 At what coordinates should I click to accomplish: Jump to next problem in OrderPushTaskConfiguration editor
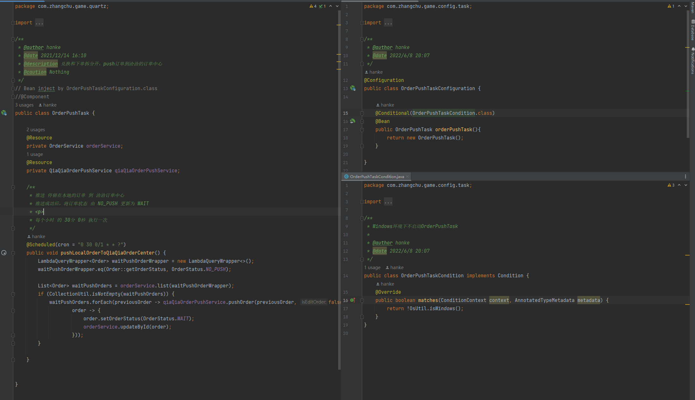coord(686,6)
